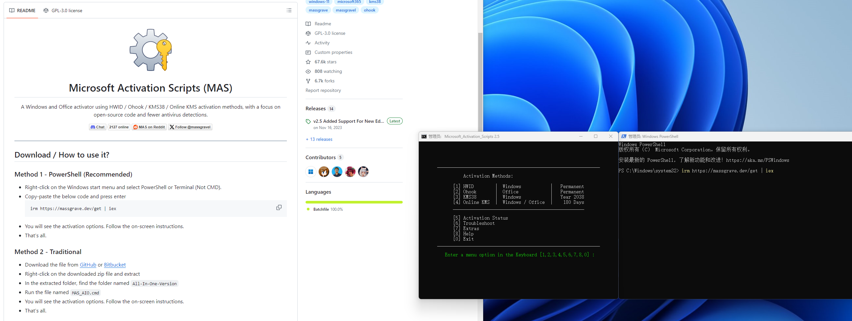
Task: Click the 'Method 1 - PowerShell (Recommended)' heading
Action: pos(74,174)
